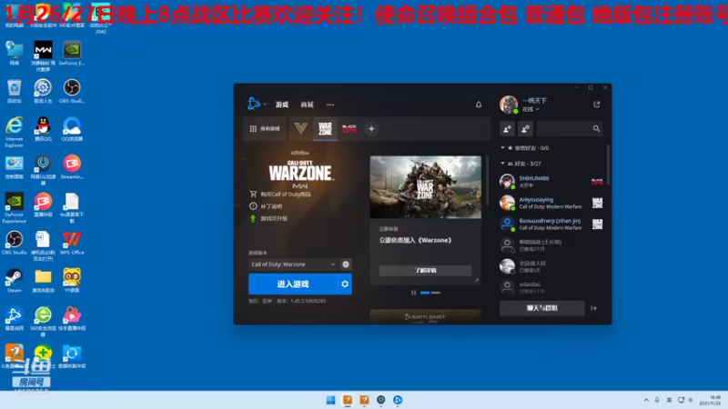This screenshot has height=409, width=728.
Task: Open the Battle.net logo menu
Action: coord(254,104)
